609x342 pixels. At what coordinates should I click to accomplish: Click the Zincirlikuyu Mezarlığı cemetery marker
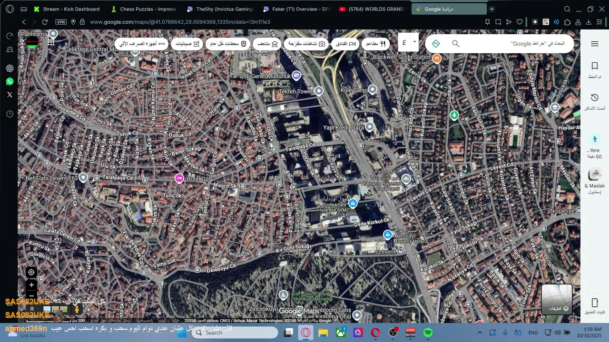pyautogui.click(x=284, y=295)
